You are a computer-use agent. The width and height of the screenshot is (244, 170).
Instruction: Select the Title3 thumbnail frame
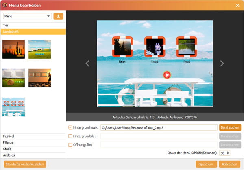point(186,47)
